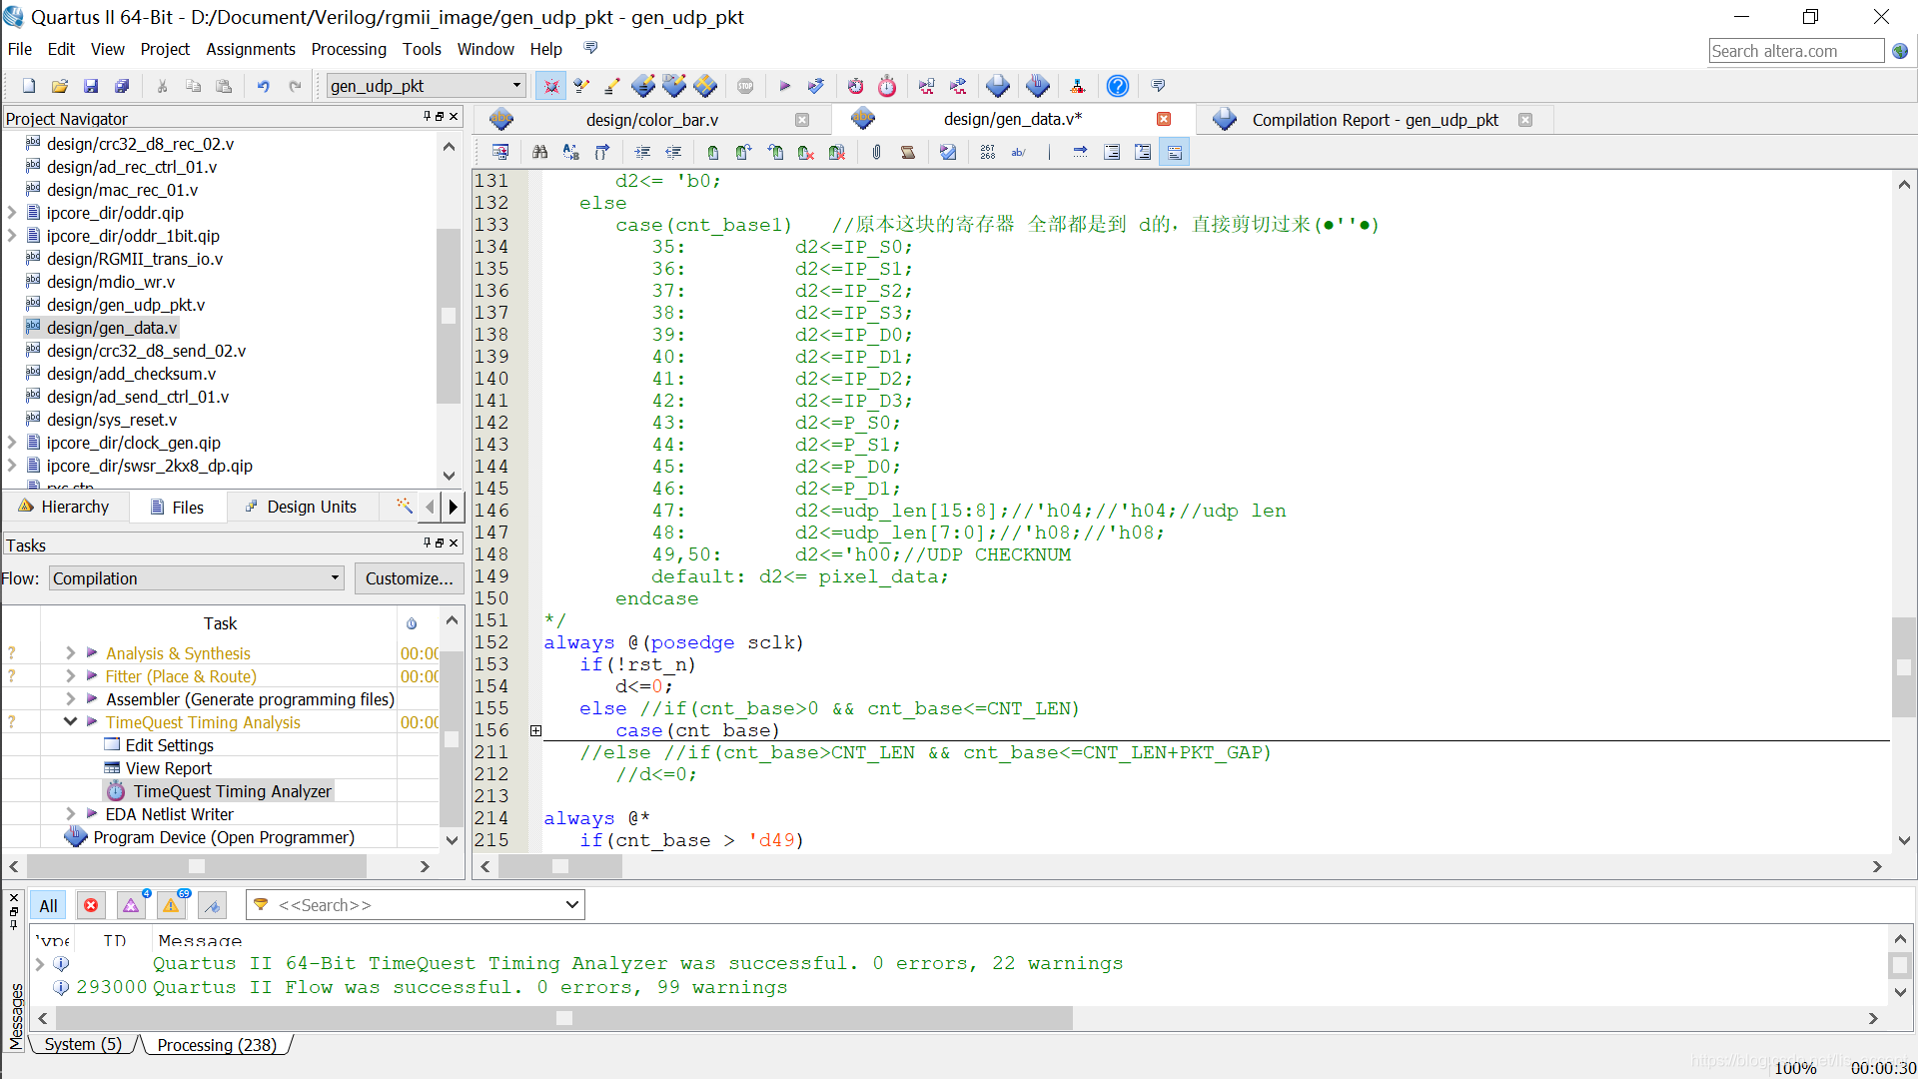Click the Edit Settings task
This screenshot has width=1918, height=1079.
coord(169,745)
